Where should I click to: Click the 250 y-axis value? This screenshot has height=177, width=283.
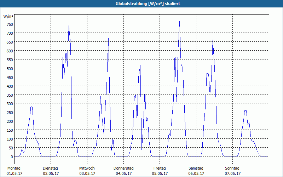(x=10, y=113)
